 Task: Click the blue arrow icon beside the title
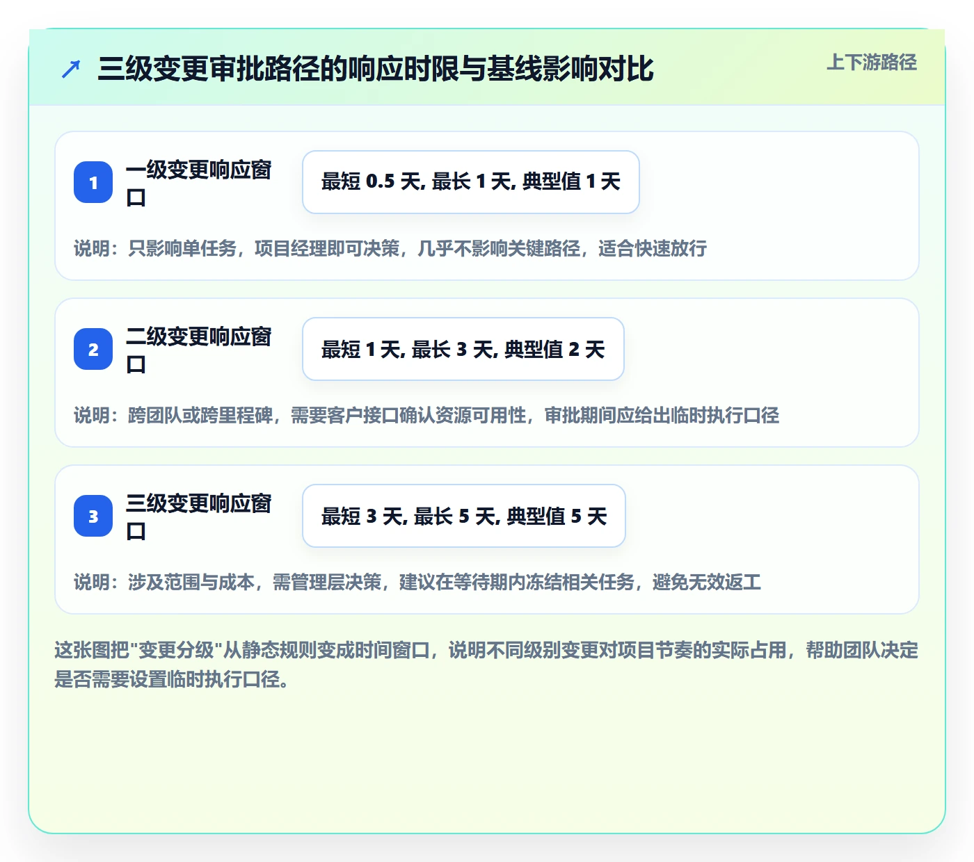pyautogui.click(x=71, y=69)
